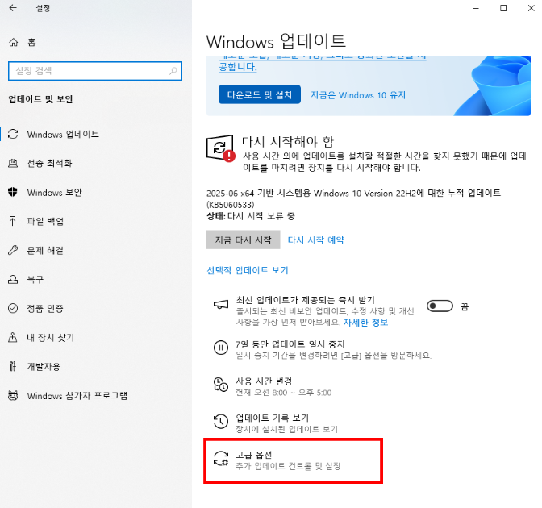The width and height of the screenshot is (542, 508).
Task: Maximize the 설정 window
Action: (x=503, y=8)
